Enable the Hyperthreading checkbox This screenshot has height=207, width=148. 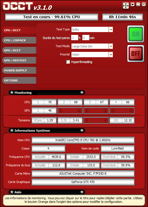(68, 62)
